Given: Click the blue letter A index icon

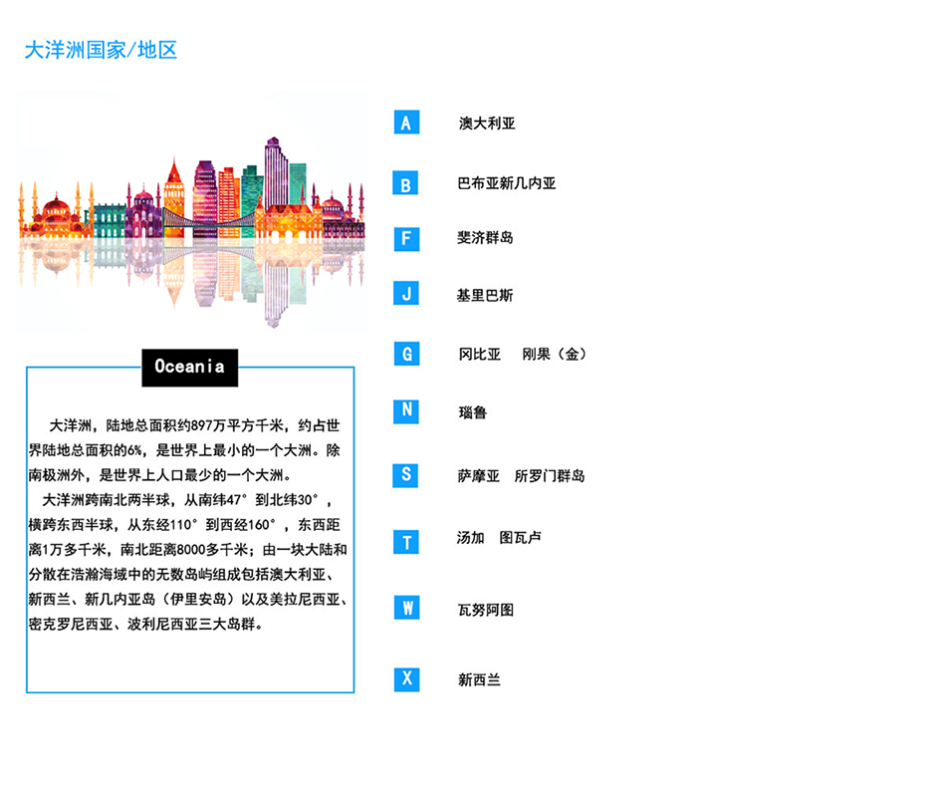Looking at the screenshot, I should (406, 123).
